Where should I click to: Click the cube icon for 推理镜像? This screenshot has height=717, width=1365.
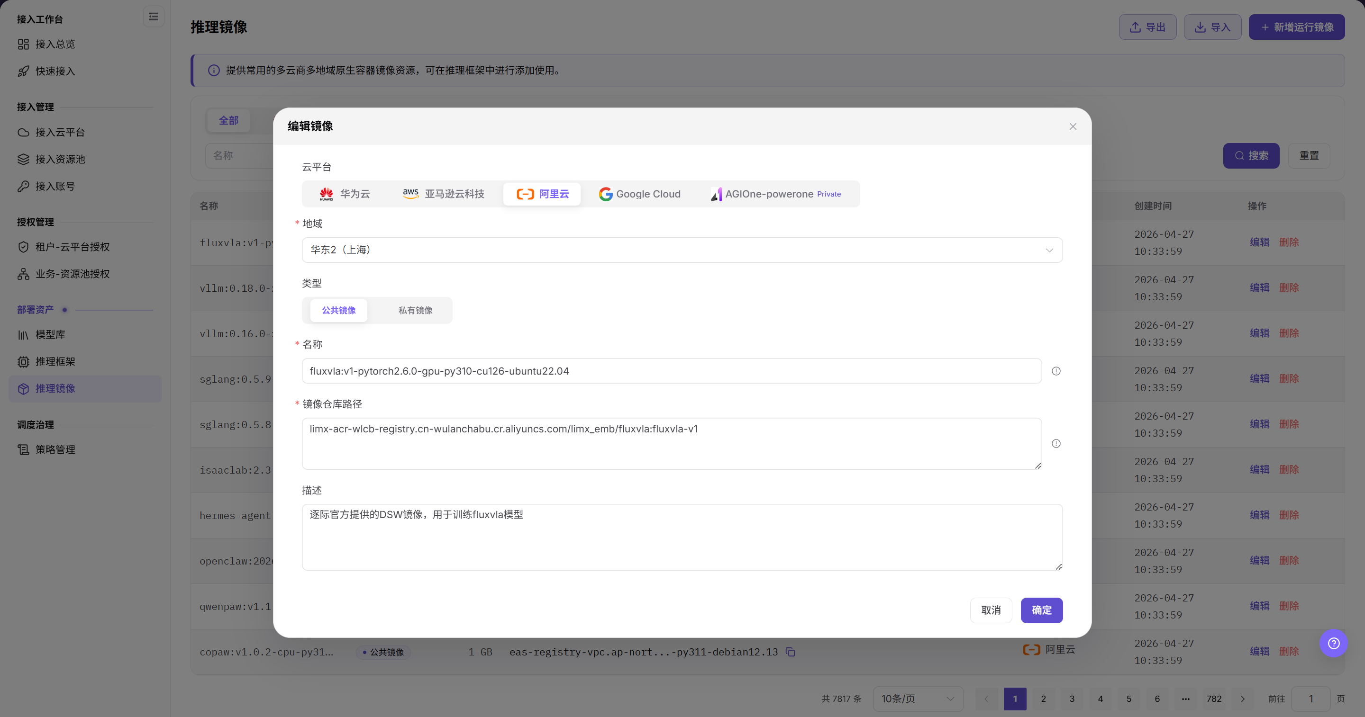pos(23,389)
